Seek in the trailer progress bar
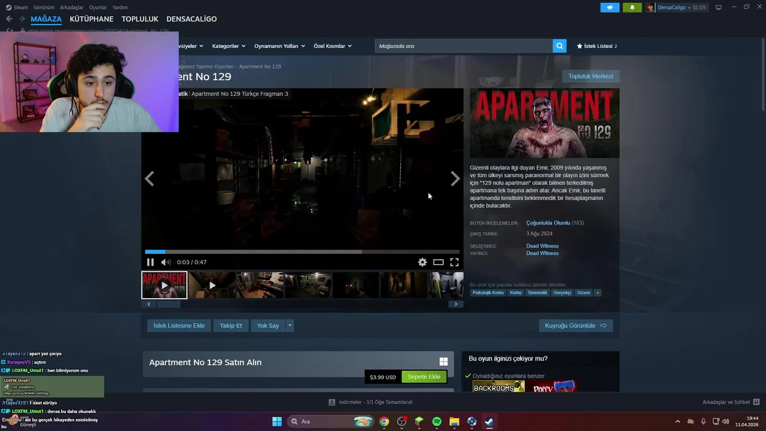 tap(302, 252)
